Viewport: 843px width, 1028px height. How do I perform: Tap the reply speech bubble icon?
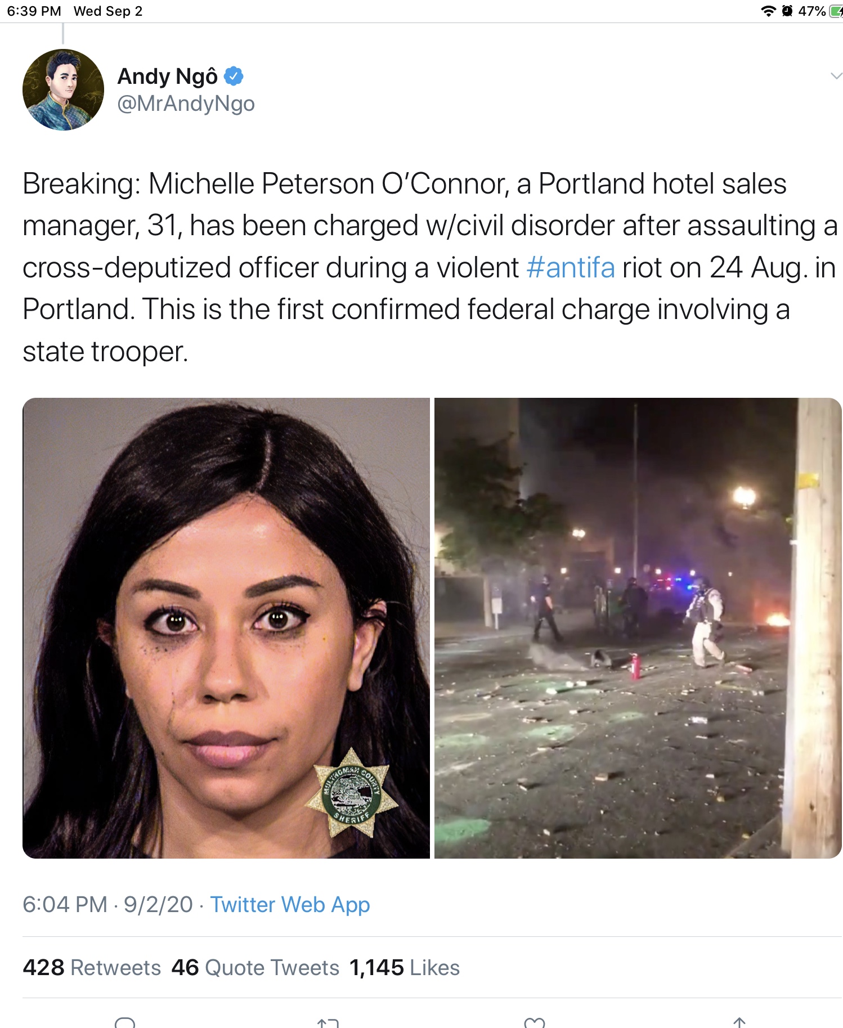click(125, 1022)
